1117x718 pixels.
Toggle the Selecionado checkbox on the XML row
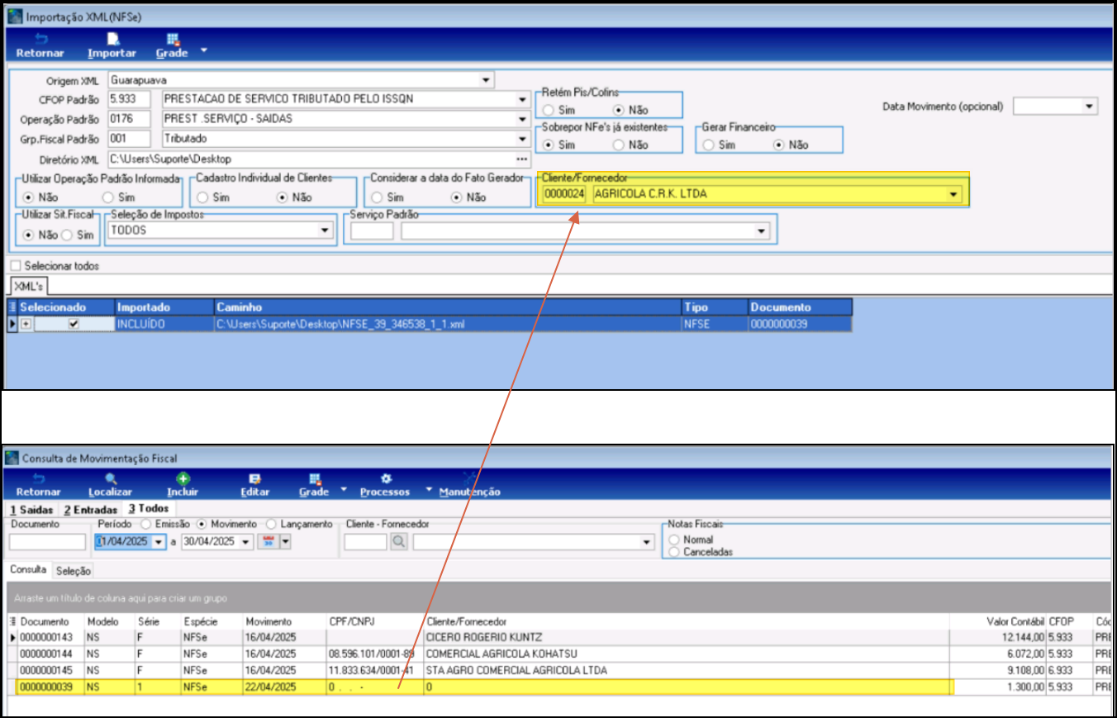74,325
